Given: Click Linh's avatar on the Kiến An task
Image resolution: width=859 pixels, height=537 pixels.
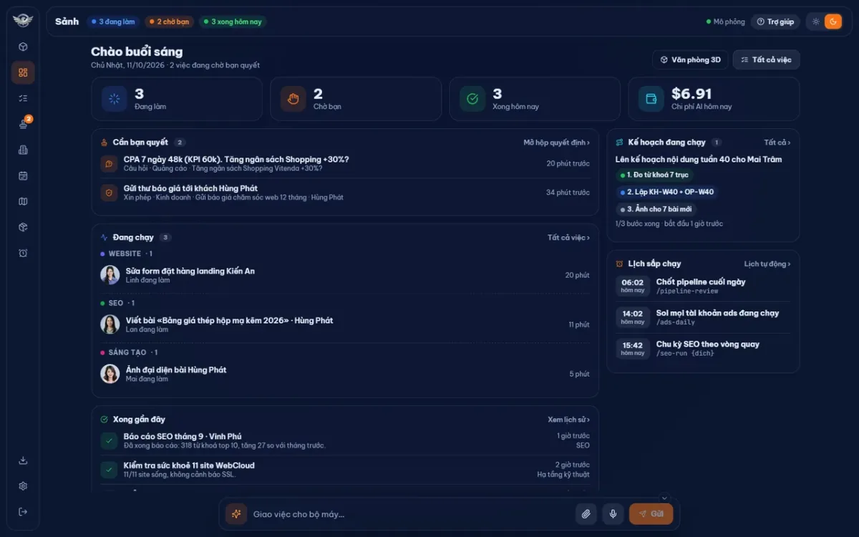Looking at the screenshot, I should pos(110,275).
